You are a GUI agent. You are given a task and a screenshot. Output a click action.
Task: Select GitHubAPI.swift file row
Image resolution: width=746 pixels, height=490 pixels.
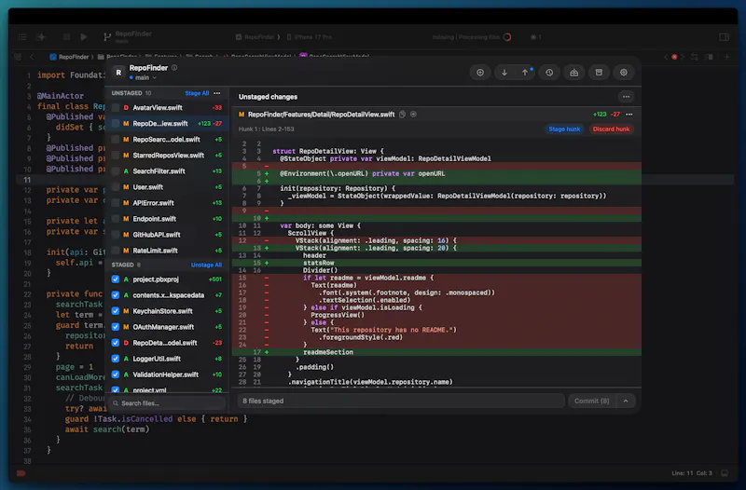coord(167,235)
